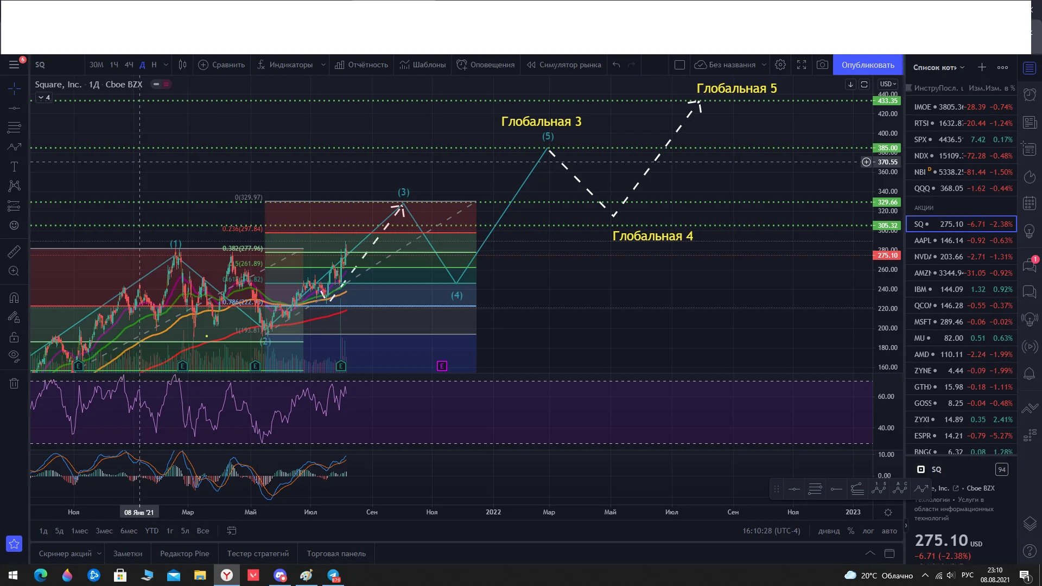Screen dimensions: 1042x586
Task: Toggle the % percent scale
Action: 851,531
